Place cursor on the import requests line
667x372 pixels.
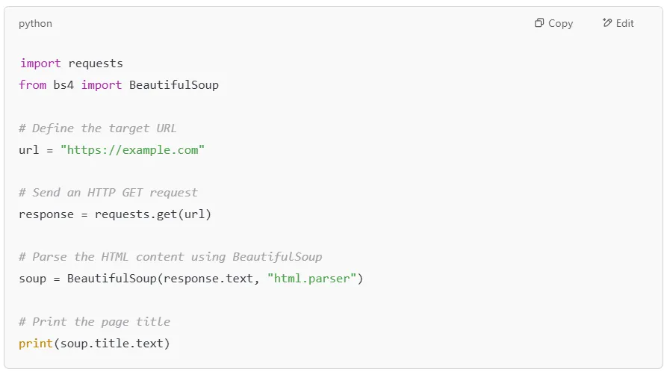pyautogui.click(x=72, y=63)
